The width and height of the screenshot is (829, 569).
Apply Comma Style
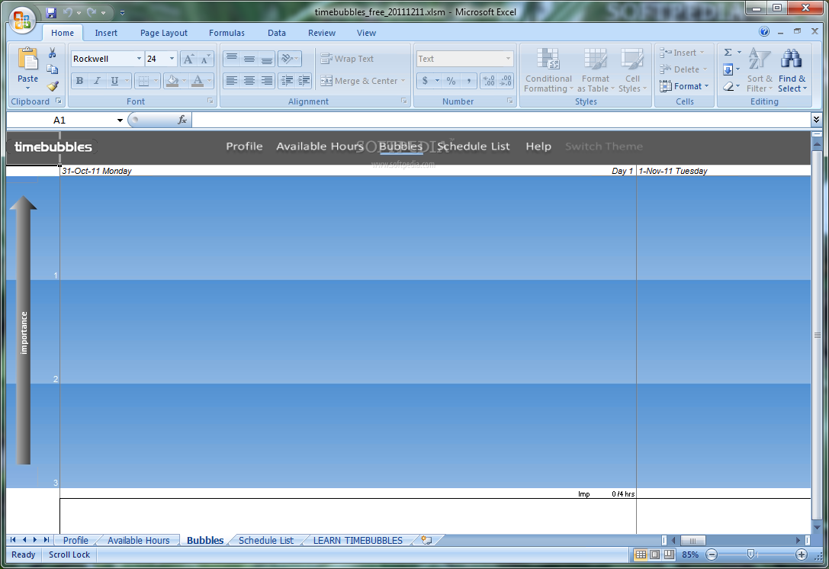468,81
